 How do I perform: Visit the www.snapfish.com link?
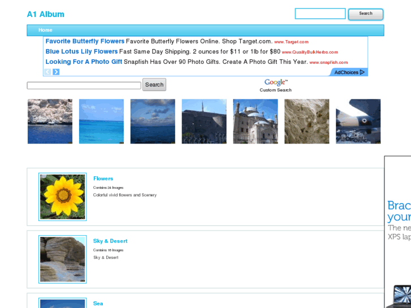click(328, 62)
